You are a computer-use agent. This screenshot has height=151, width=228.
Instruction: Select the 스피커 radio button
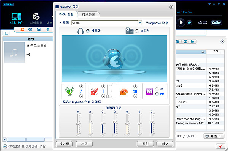(137, 31)
